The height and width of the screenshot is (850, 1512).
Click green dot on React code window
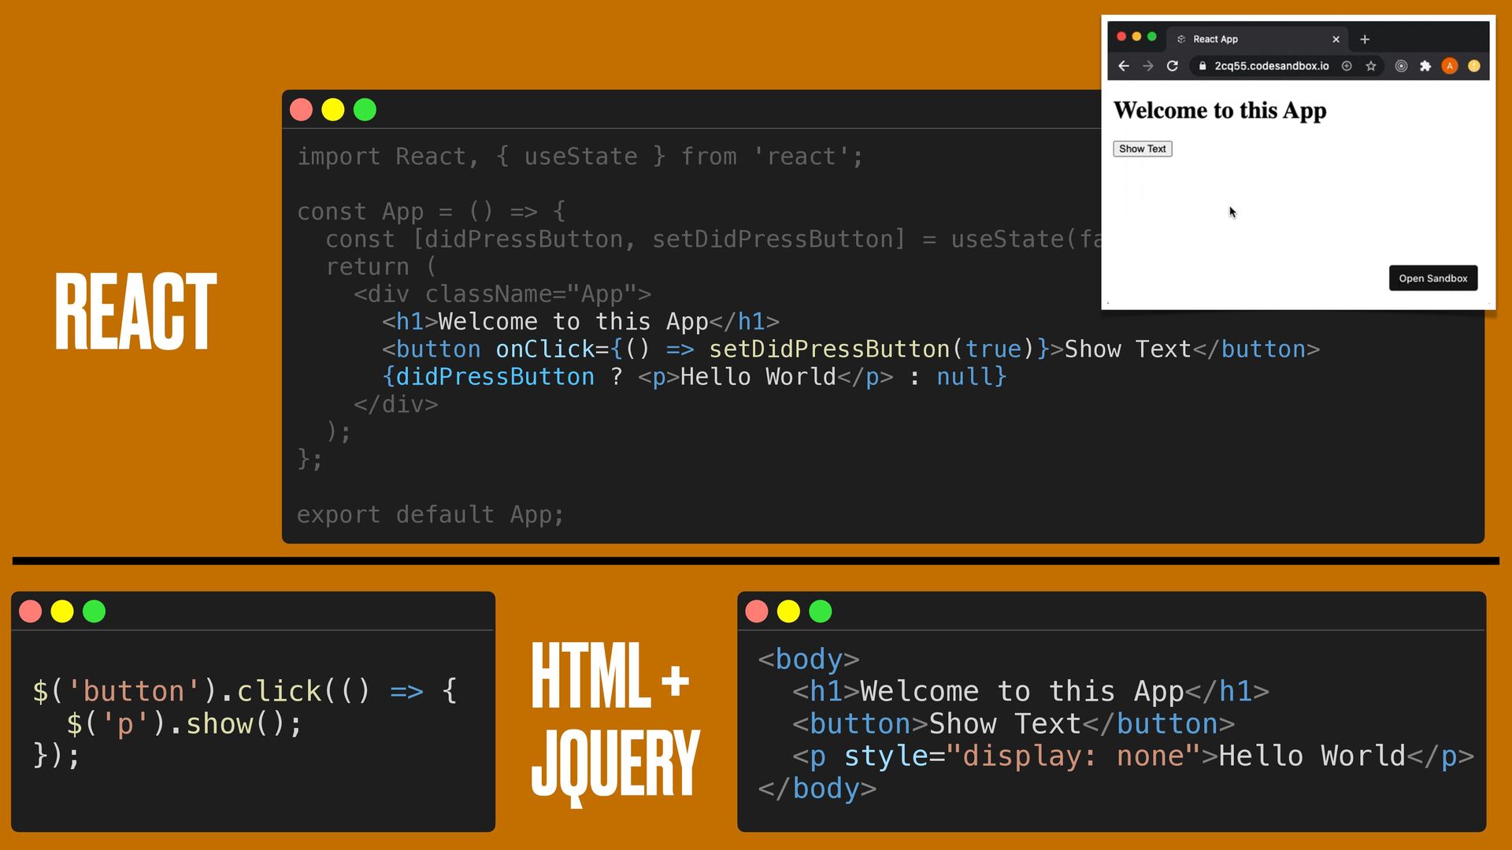[365, 109]
